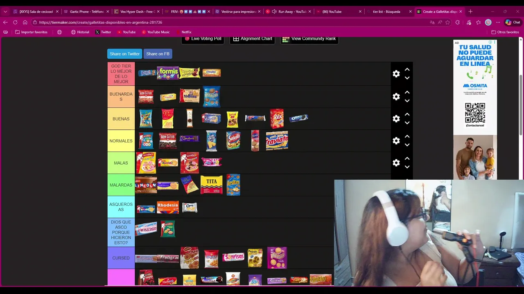The width and height of the screenshot is (524, 294).
Task: Click Traviata cracker image in NORMALES
Action: point(277,141)
